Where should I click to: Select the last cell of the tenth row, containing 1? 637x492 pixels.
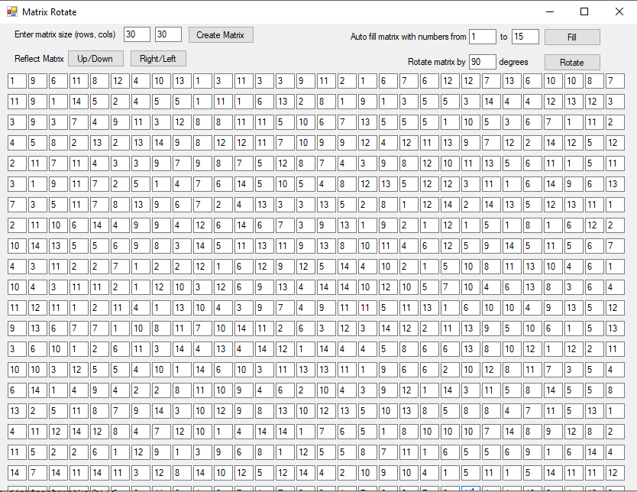[x=615, y=267]
